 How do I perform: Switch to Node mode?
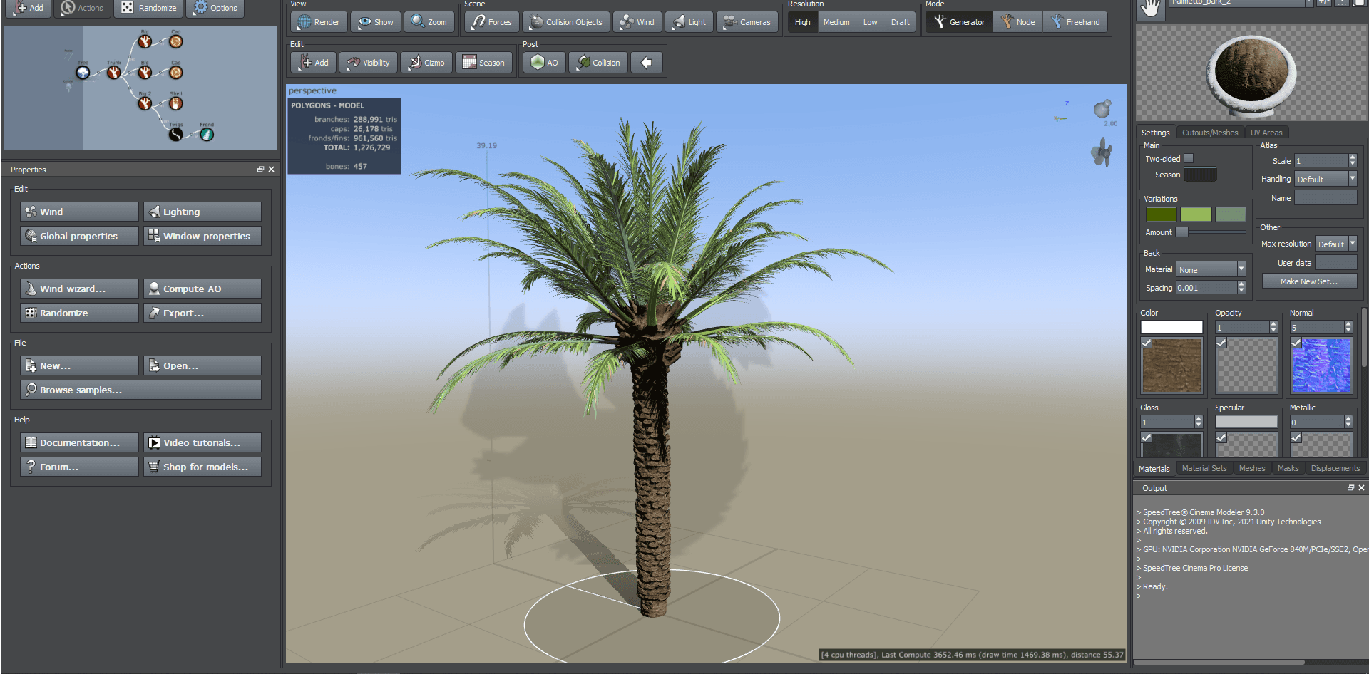[1018, 22]
